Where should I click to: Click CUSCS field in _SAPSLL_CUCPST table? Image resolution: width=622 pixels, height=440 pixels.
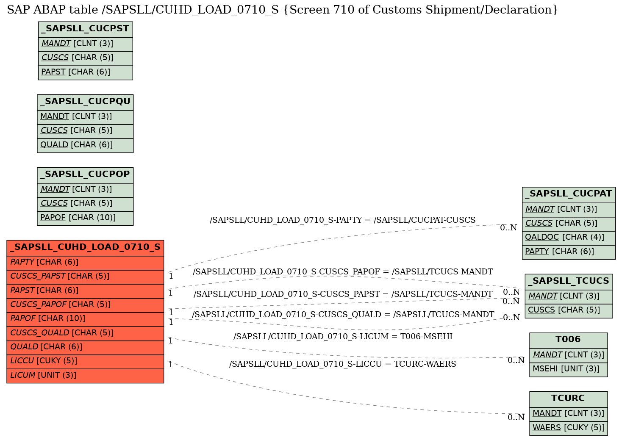point(86,58)
